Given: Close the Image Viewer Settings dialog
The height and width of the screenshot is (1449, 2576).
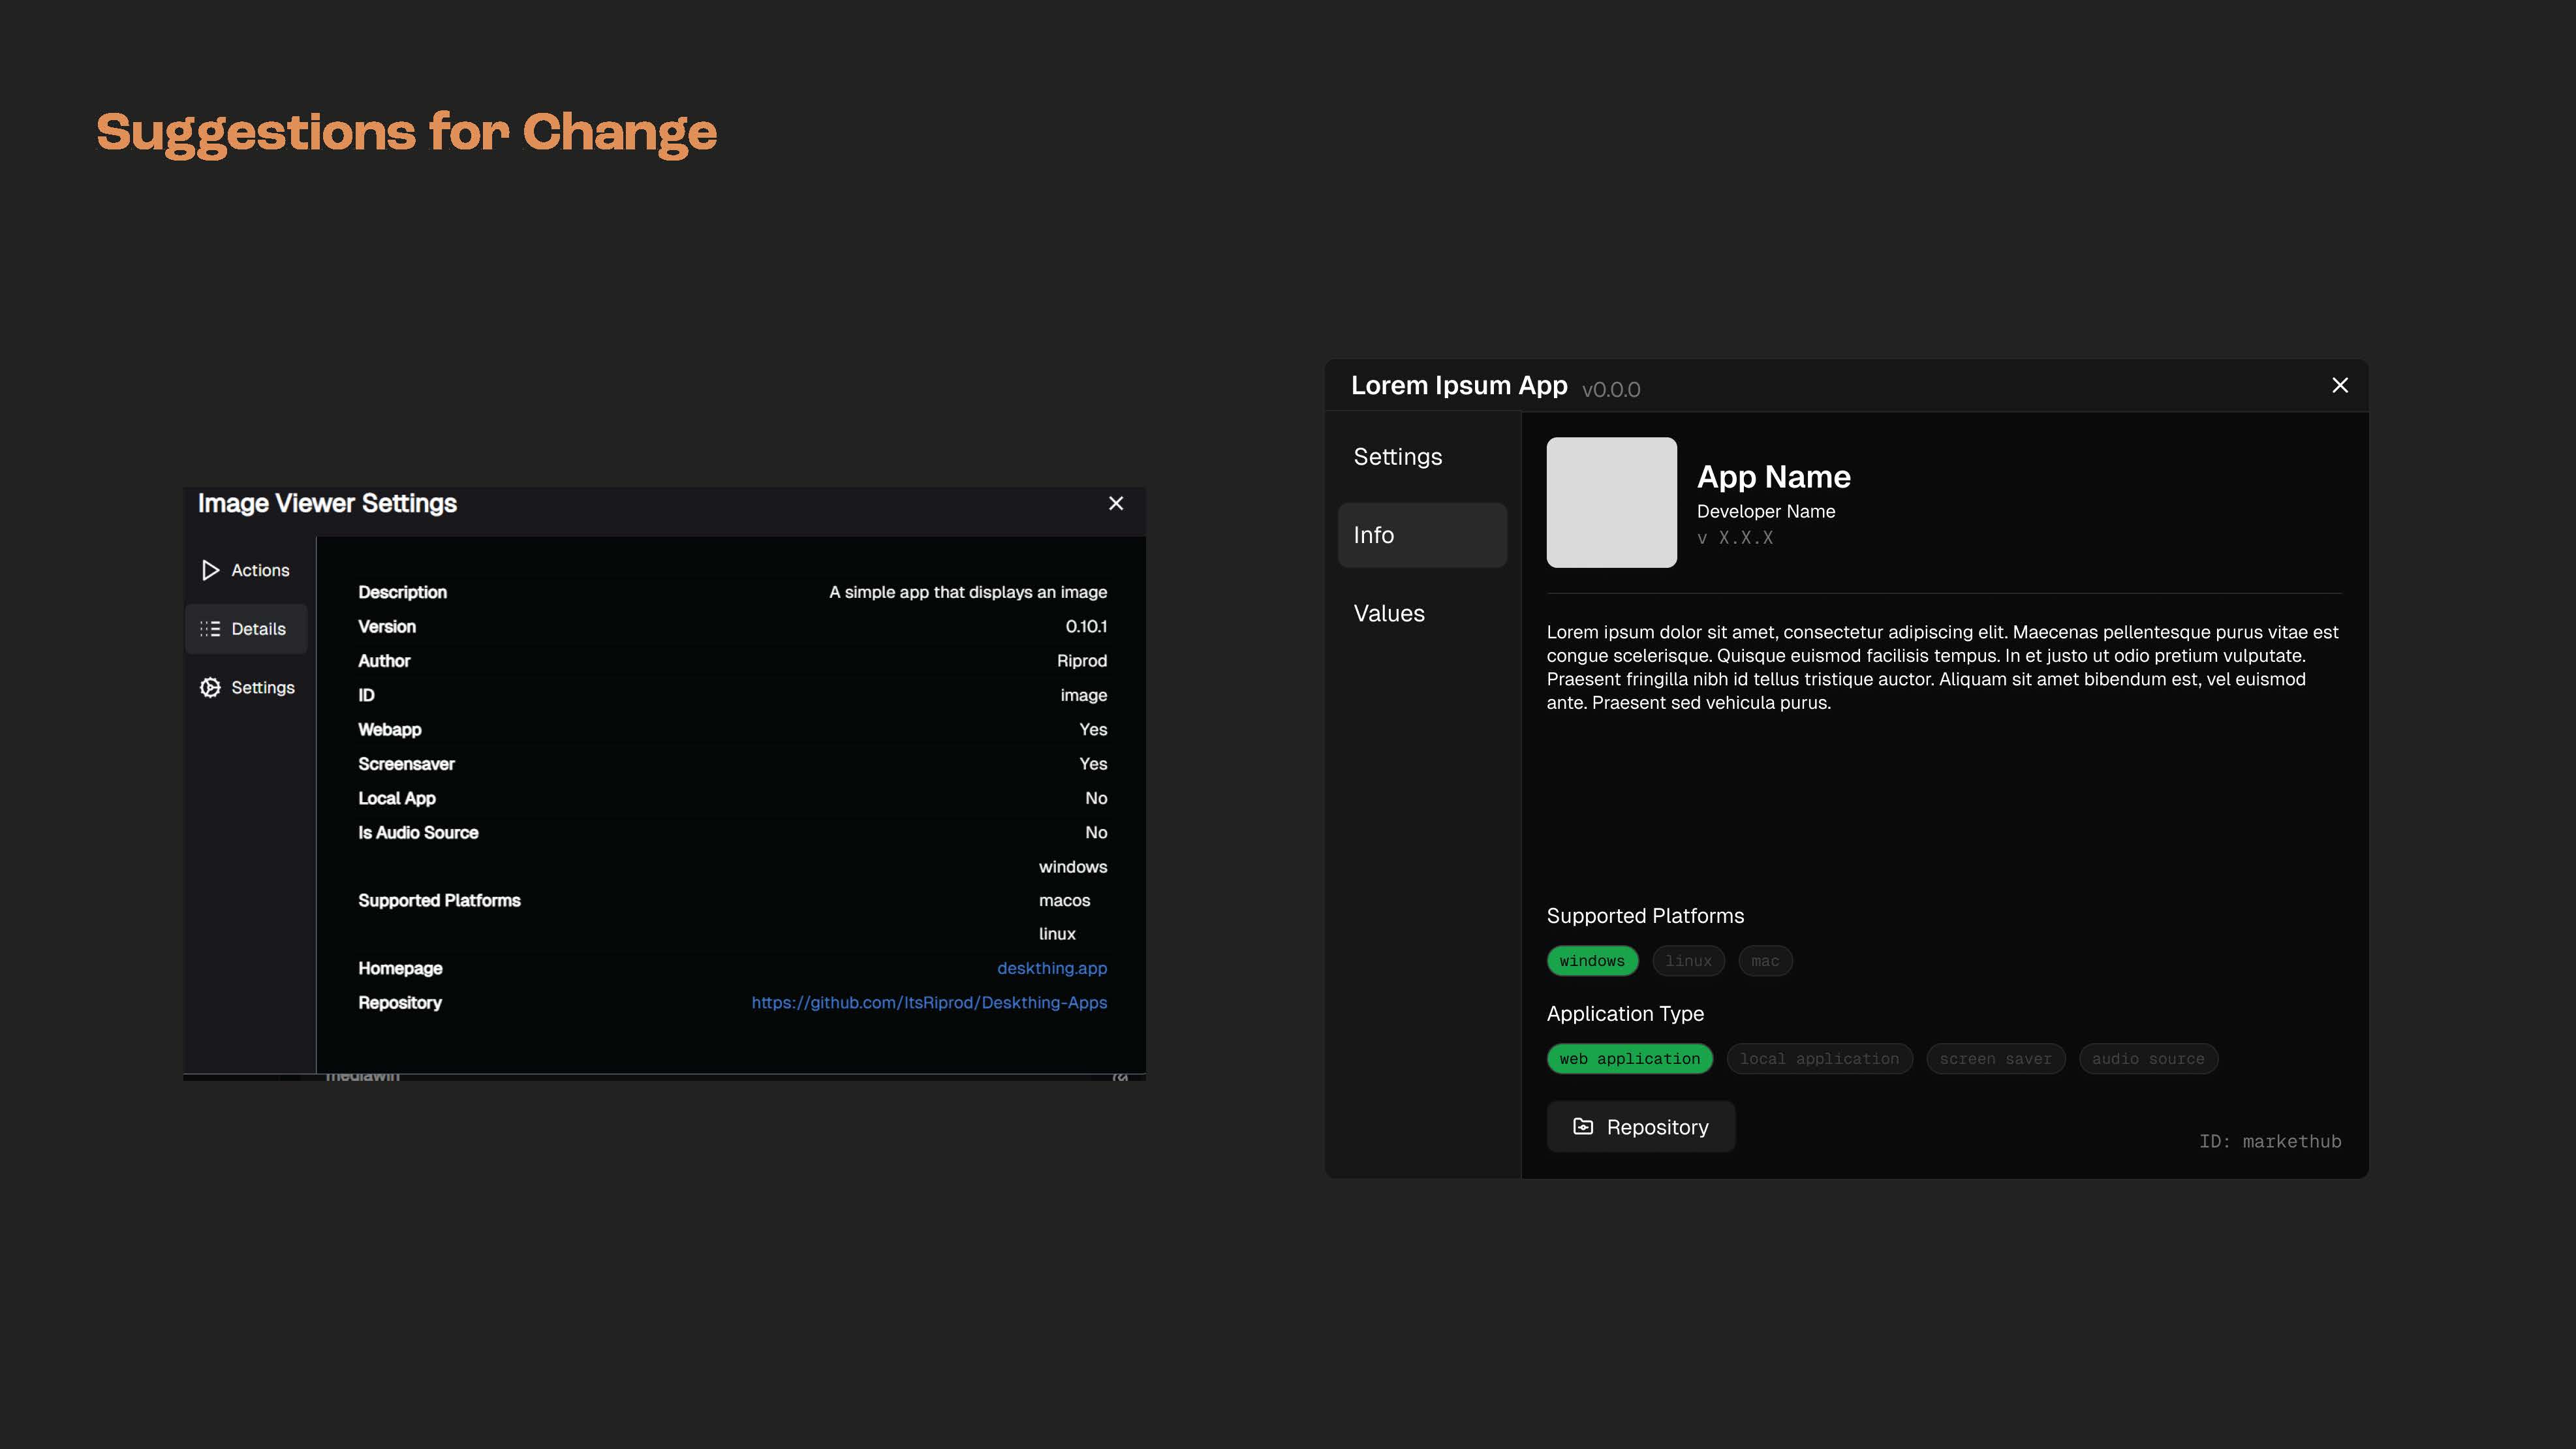Looking at the screenshot, I should click(1116, 504).
